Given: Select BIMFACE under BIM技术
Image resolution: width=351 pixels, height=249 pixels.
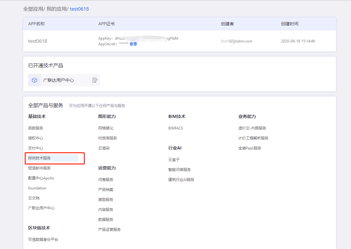Looking at the screenshot, I should coord(175,128).
